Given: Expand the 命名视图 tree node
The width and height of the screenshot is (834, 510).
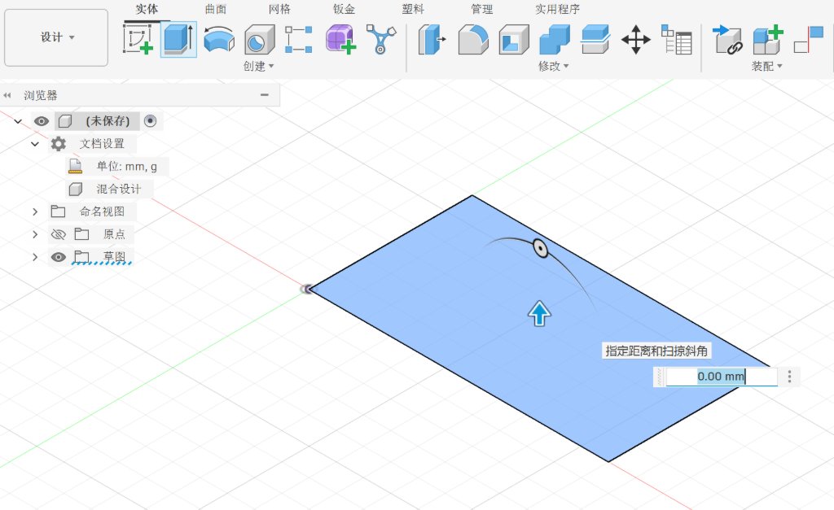Looking at the screenshot, I should point(34,211).
